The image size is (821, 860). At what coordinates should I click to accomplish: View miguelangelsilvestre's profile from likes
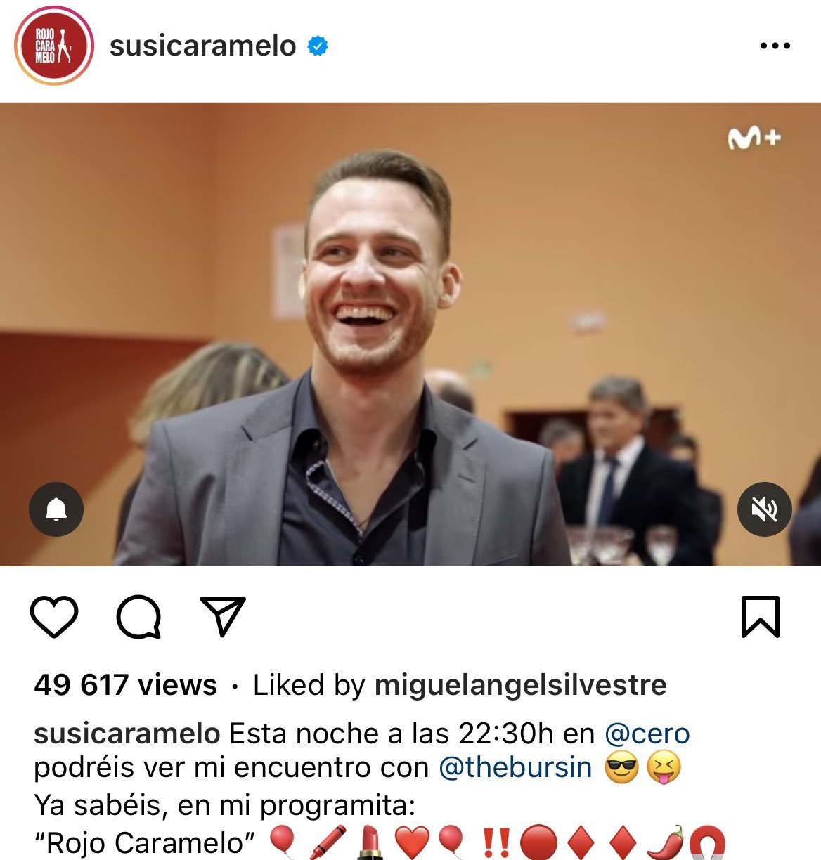click(520, 684)
